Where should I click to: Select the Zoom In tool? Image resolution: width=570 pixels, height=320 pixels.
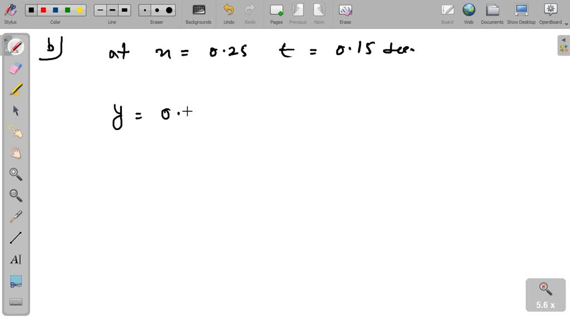[16, 174]
